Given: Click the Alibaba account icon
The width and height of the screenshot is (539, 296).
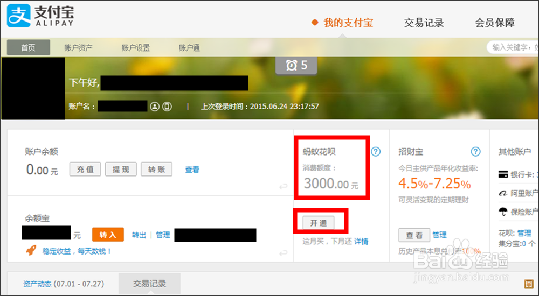Looking at the screenshot, I should point(503,193).
